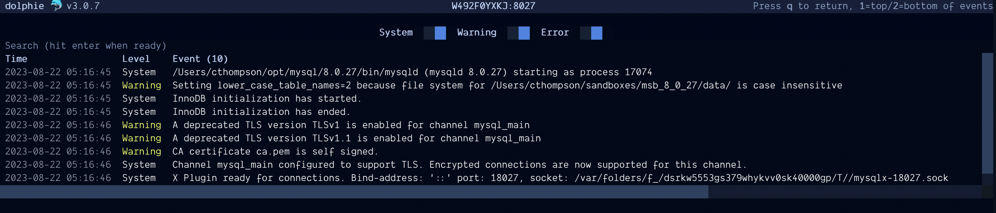Click the Level column header
The height and width of the screenshot is (213, 996).
click(136, 59)
